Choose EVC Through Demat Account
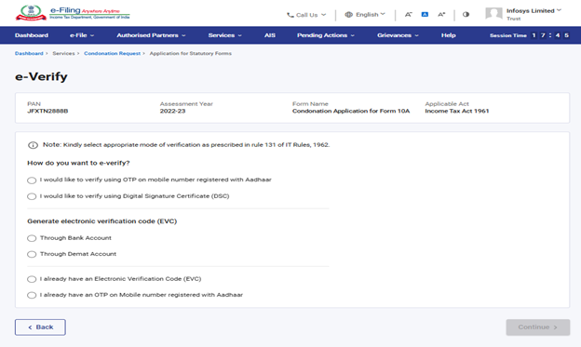Screen dimensions: 581x347 tap(32, 254)
